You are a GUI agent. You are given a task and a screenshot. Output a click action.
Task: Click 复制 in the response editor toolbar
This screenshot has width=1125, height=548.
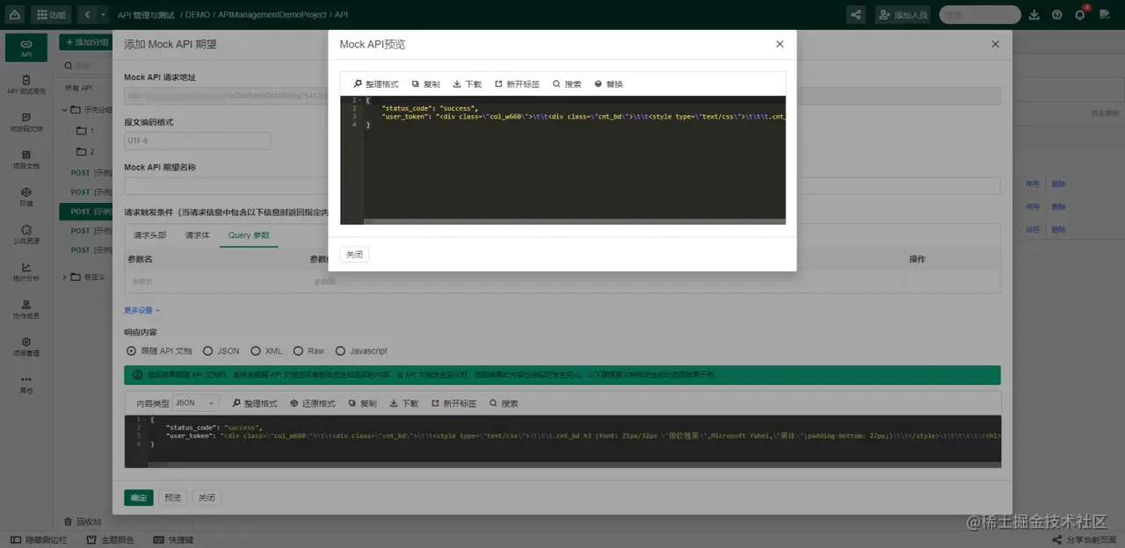(x=362, y=403)
